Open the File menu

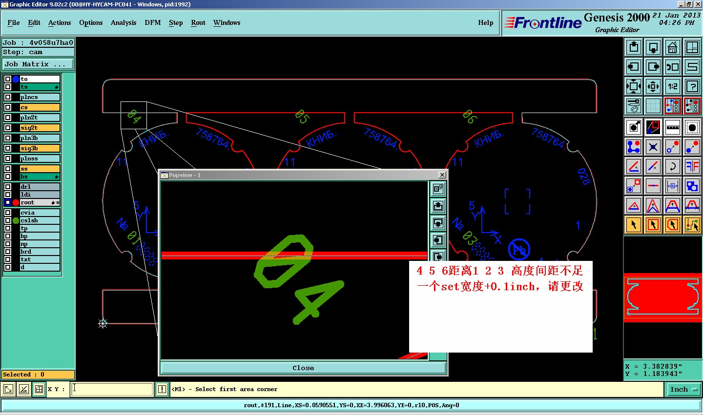click(x=14, y=22)
